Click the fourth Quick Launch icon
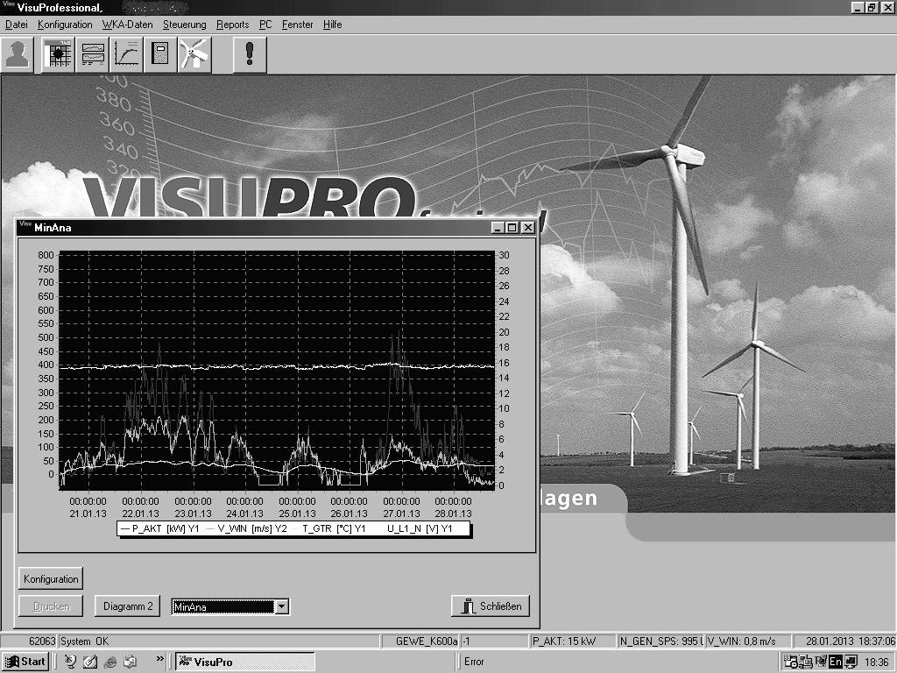 coord(131,662)
